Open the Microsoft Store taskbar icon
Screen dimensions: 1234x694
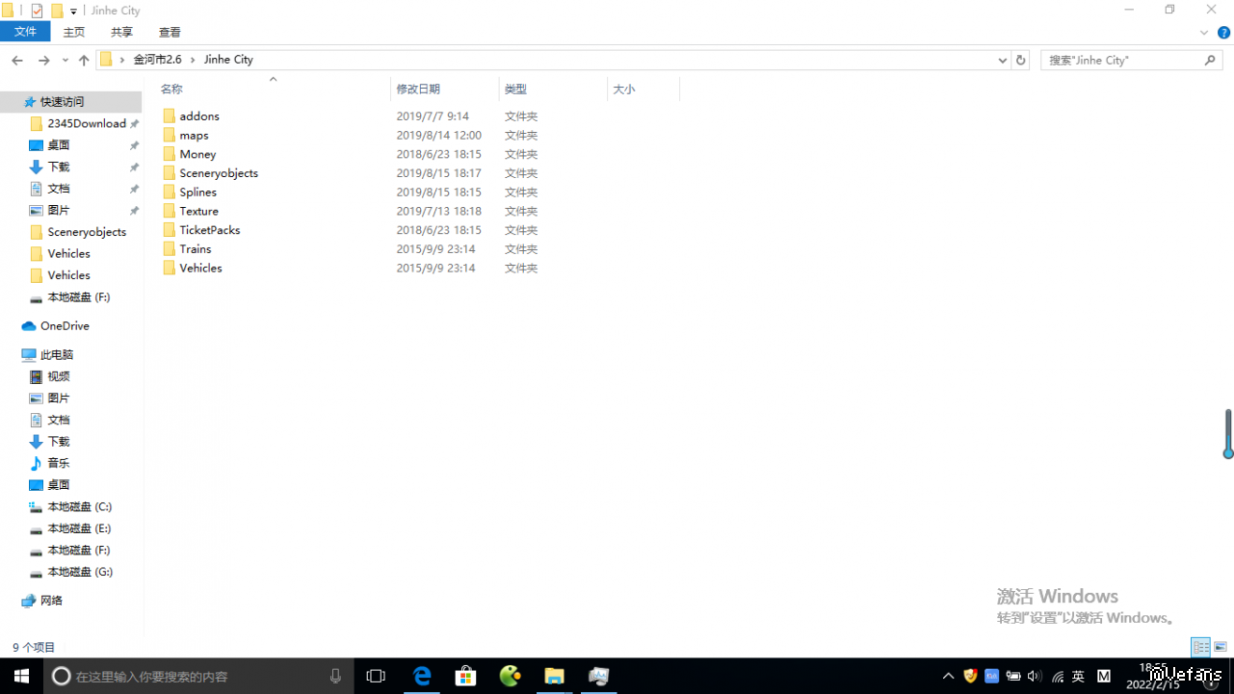click(466, 676)
